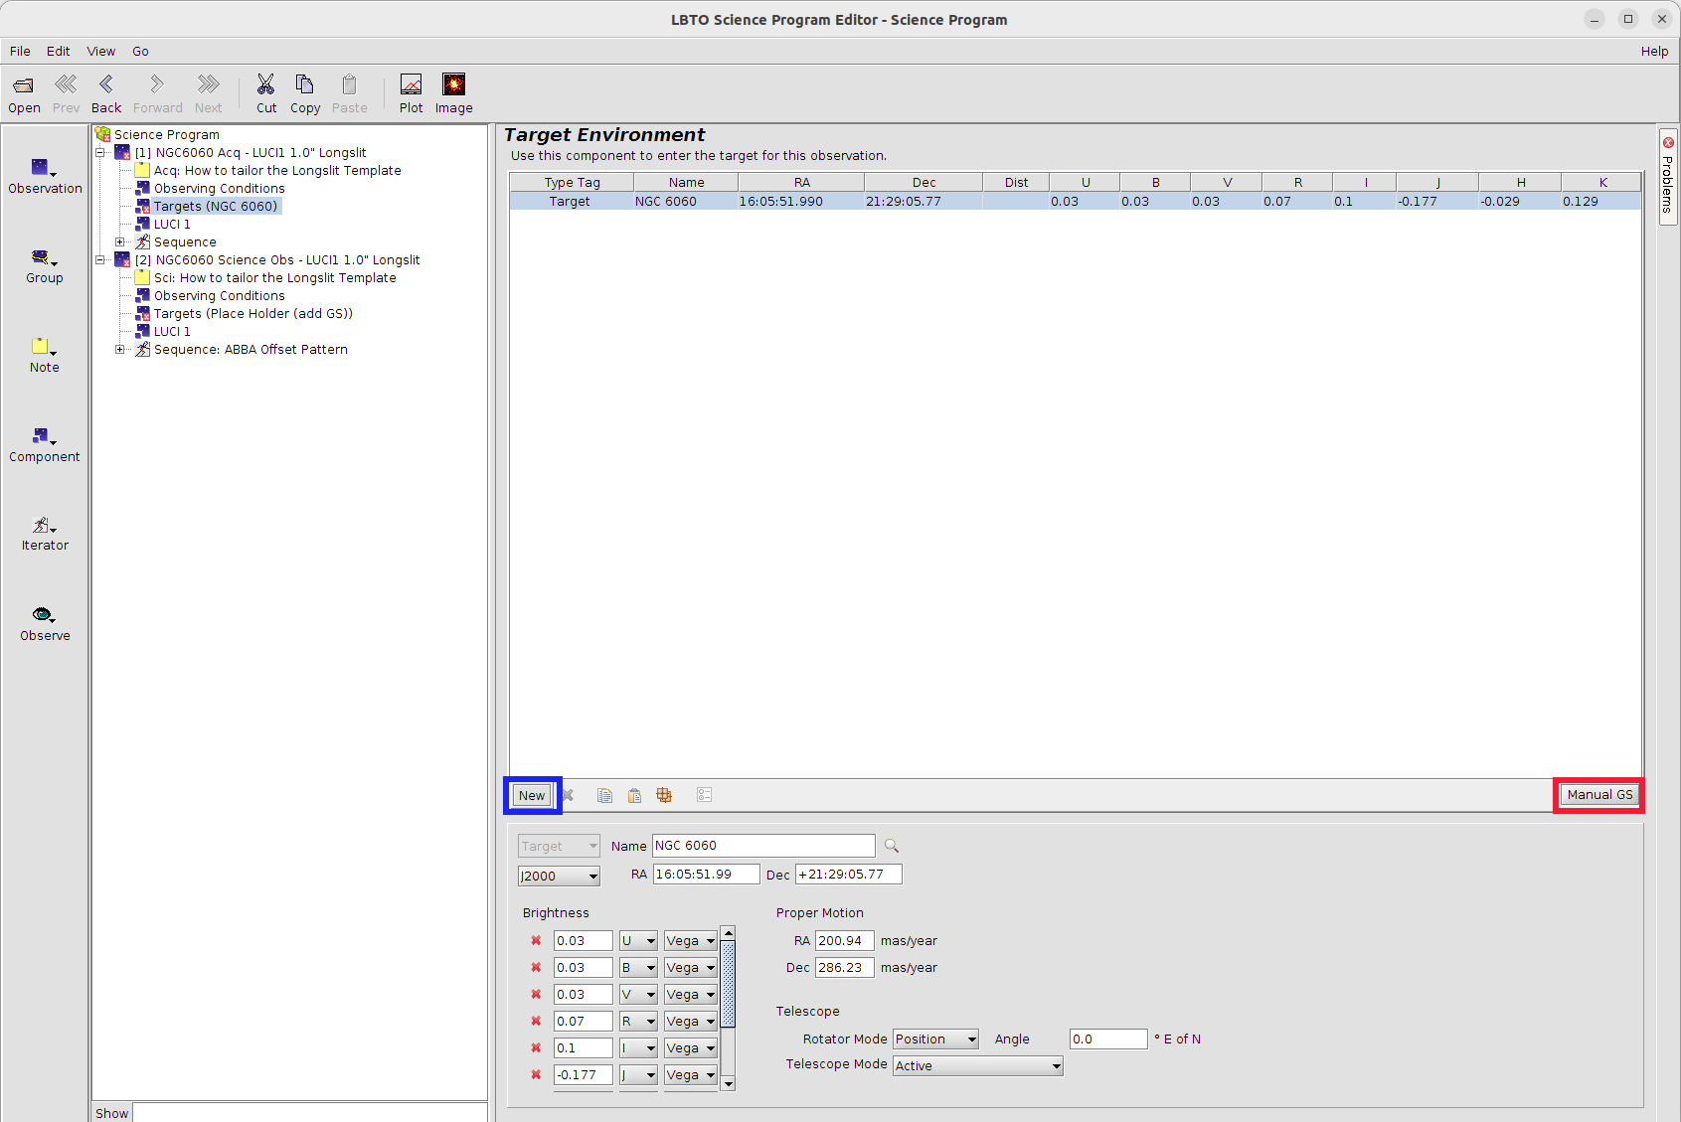Image resolution: width=1681 pixels, height=1122 pixels.
Task: Collapse the NGC6060 Acq observation node
Action: 100,153
